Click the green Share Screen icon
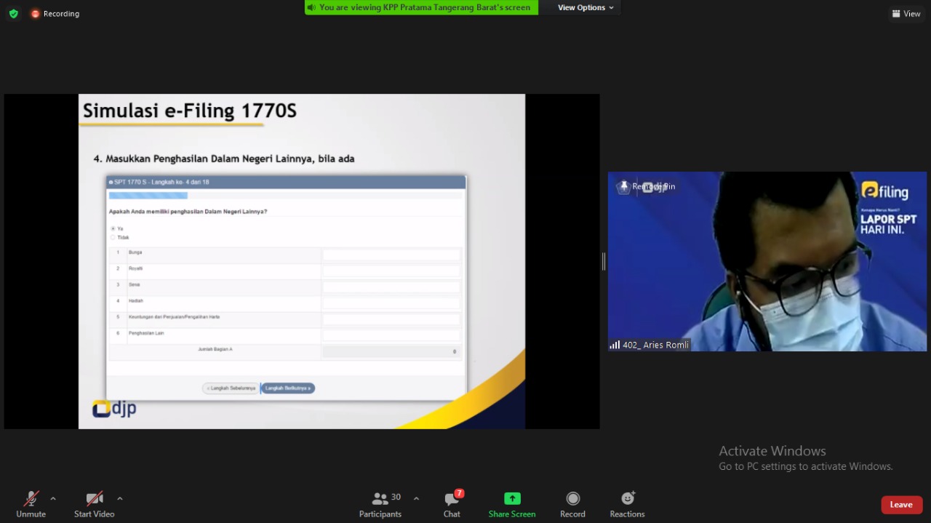Viewport: 931px width, 523px height. (512, 499)
